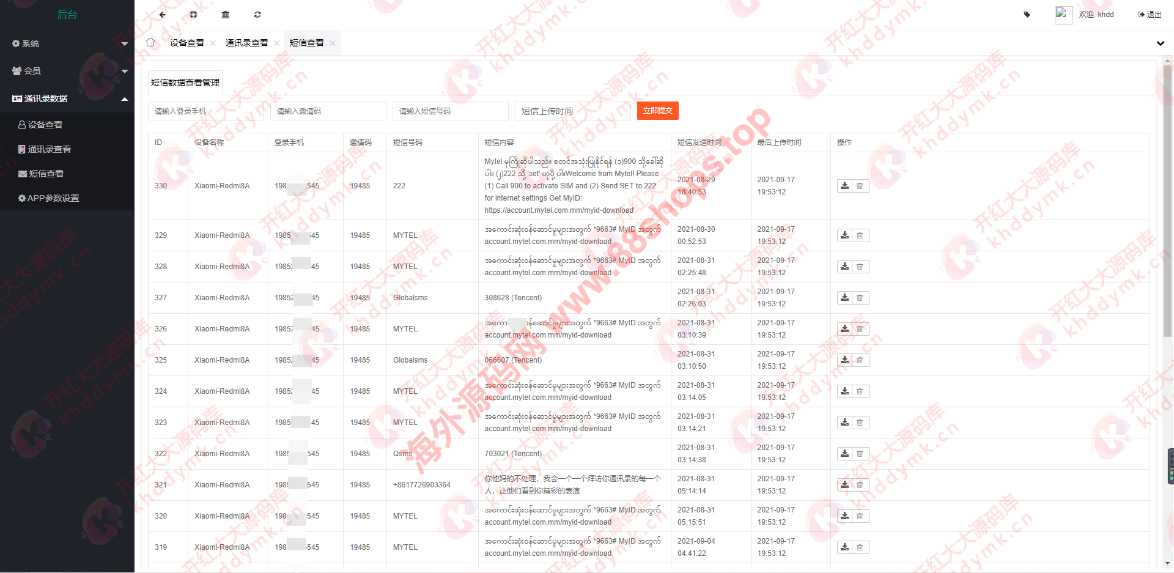This screenshot has height=573, width=1174.
Task: Click the refresh icon in top toolbar
Action: click(257, 15)
